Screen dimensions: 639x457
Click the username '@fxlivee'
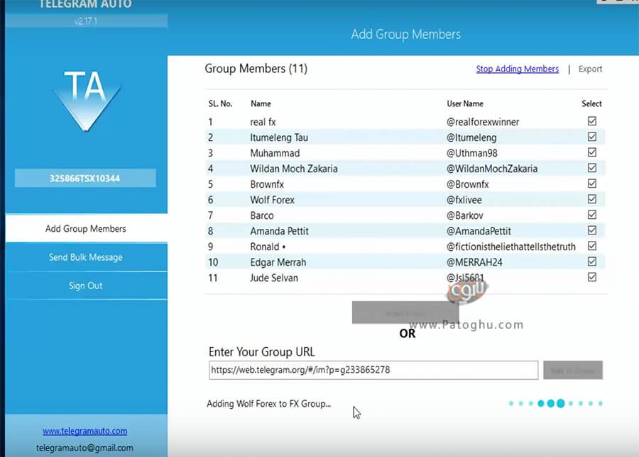coord(464,200)
